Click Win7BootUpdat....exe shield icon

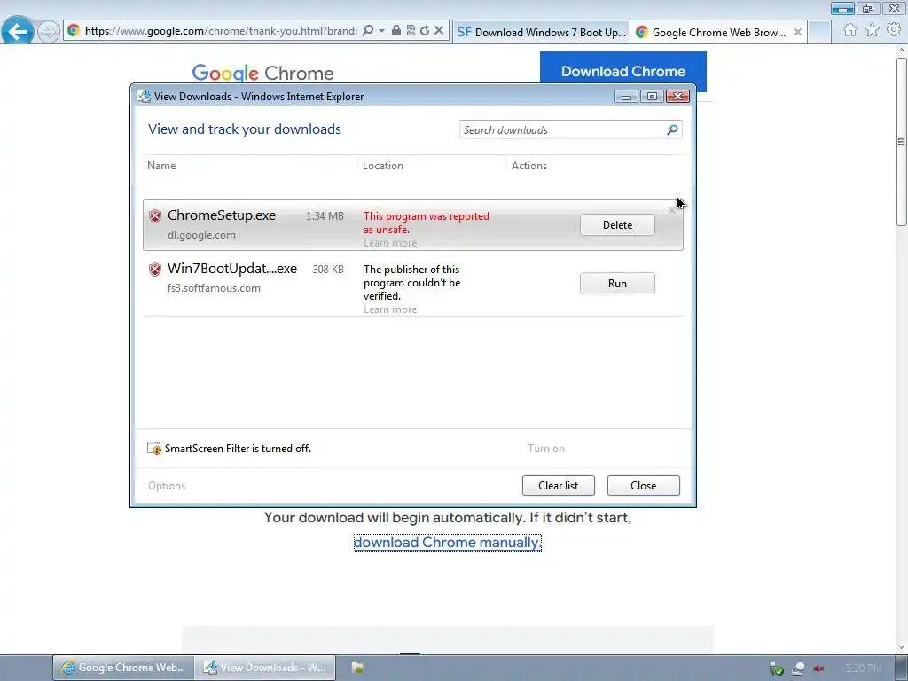[x=154, y=270]
